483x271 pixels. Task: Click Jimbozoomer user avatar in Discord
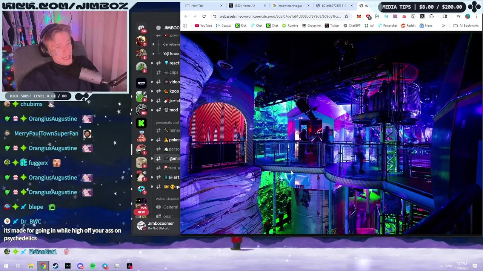coord(141,225)
